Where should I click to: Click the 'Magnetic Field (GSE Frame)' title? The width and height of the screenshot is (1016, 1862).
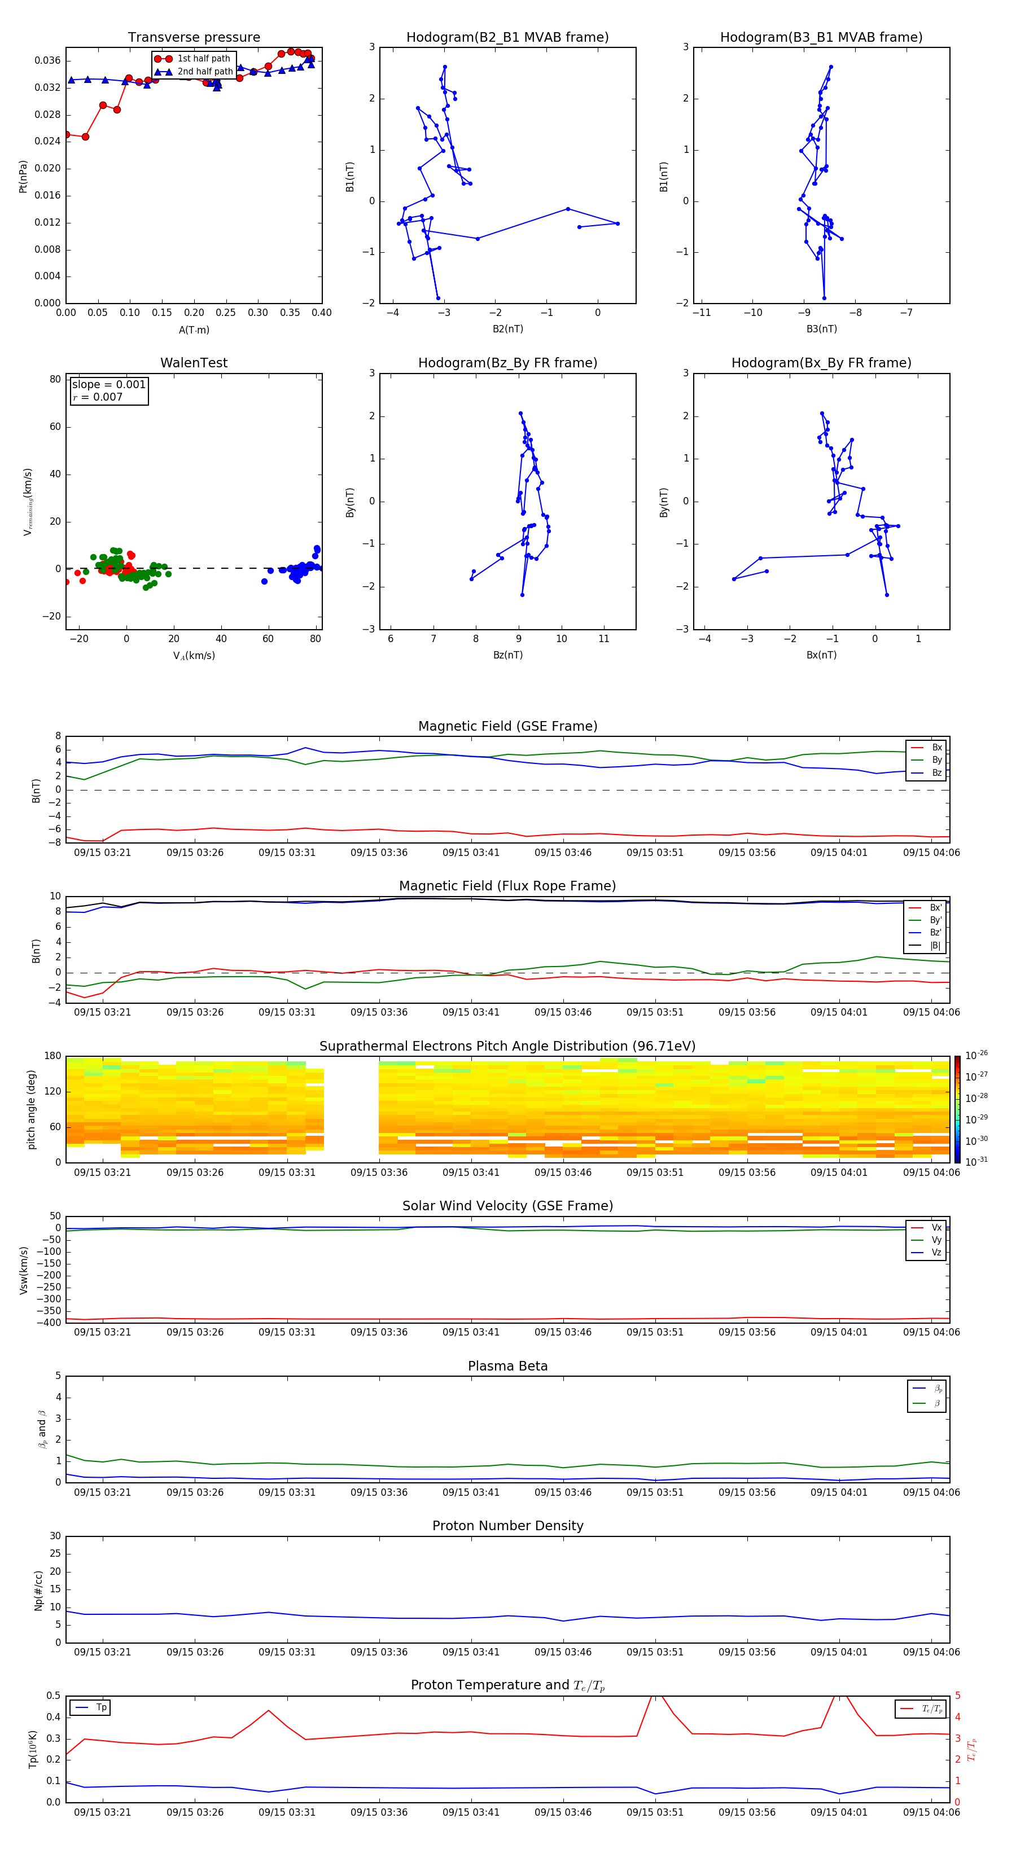pos(507,726)
